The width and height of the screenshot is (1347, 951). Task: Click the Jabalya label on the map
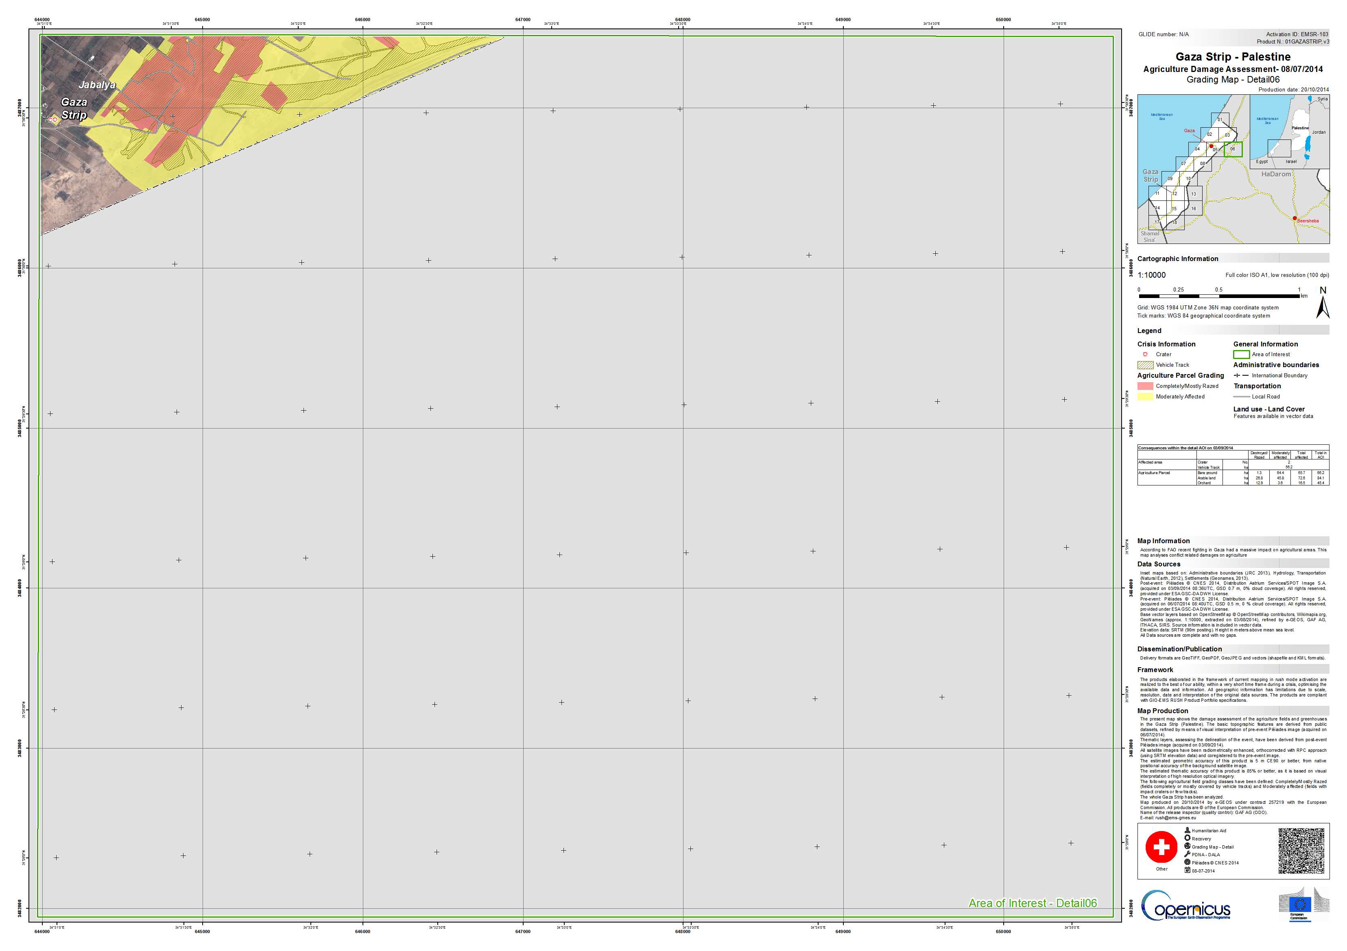tap(97, 85)
